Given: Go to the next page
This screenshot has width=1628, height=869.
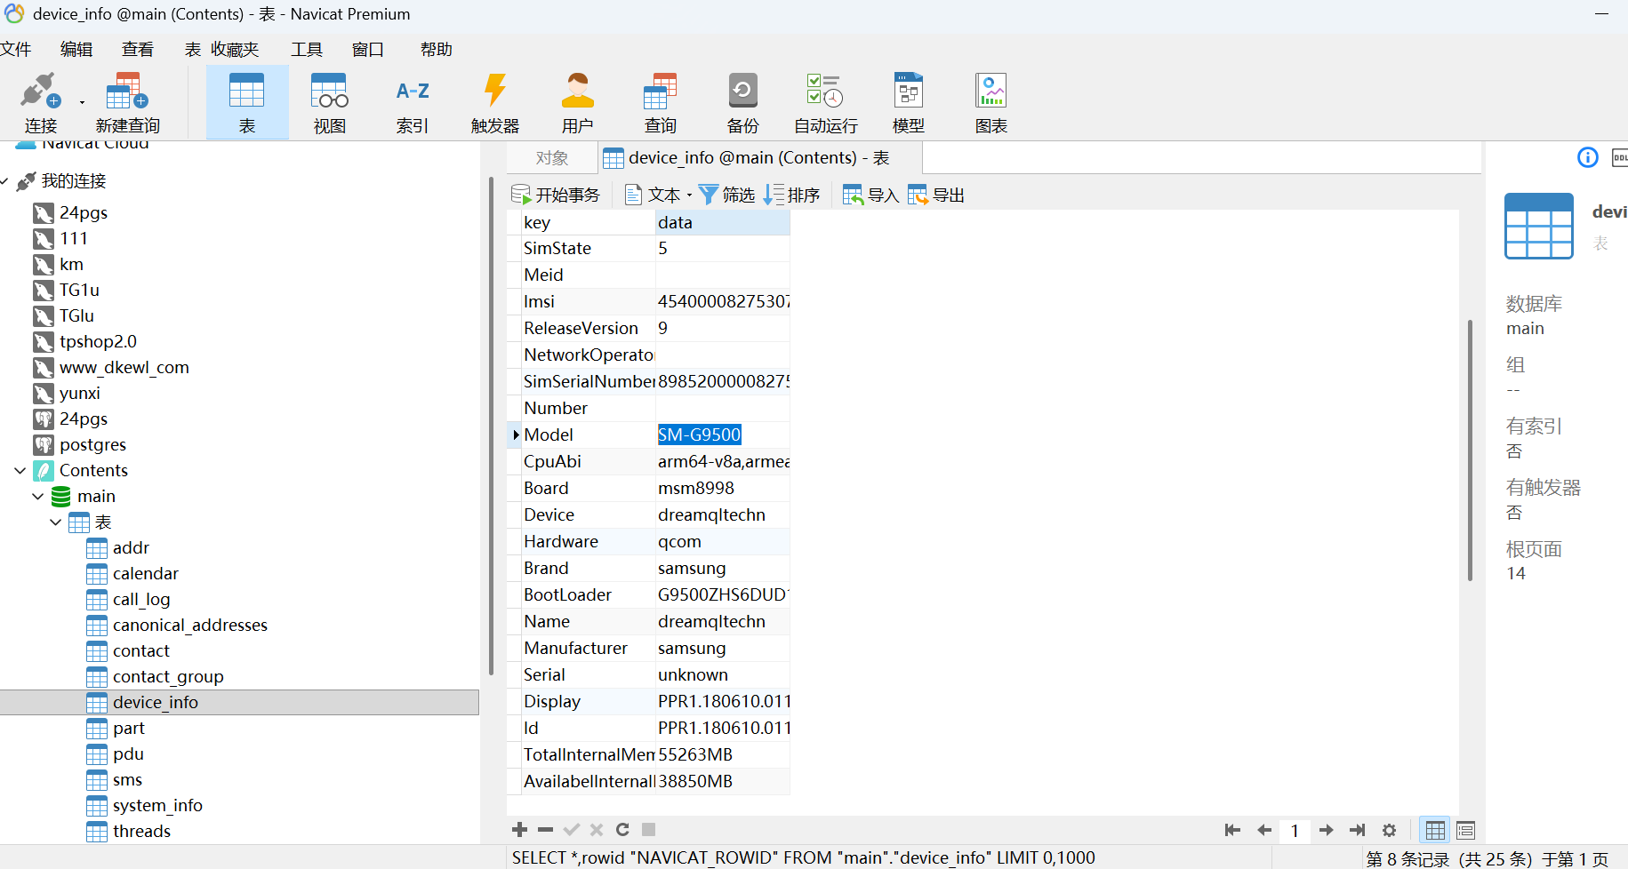Looking at the screenshot, I should [x=1327, y=830].
